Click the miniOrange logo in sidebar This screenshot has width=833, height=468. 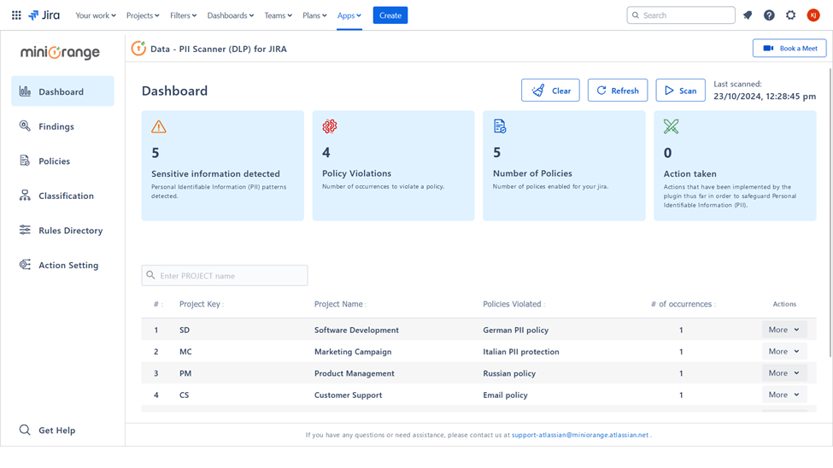[60, 52]
